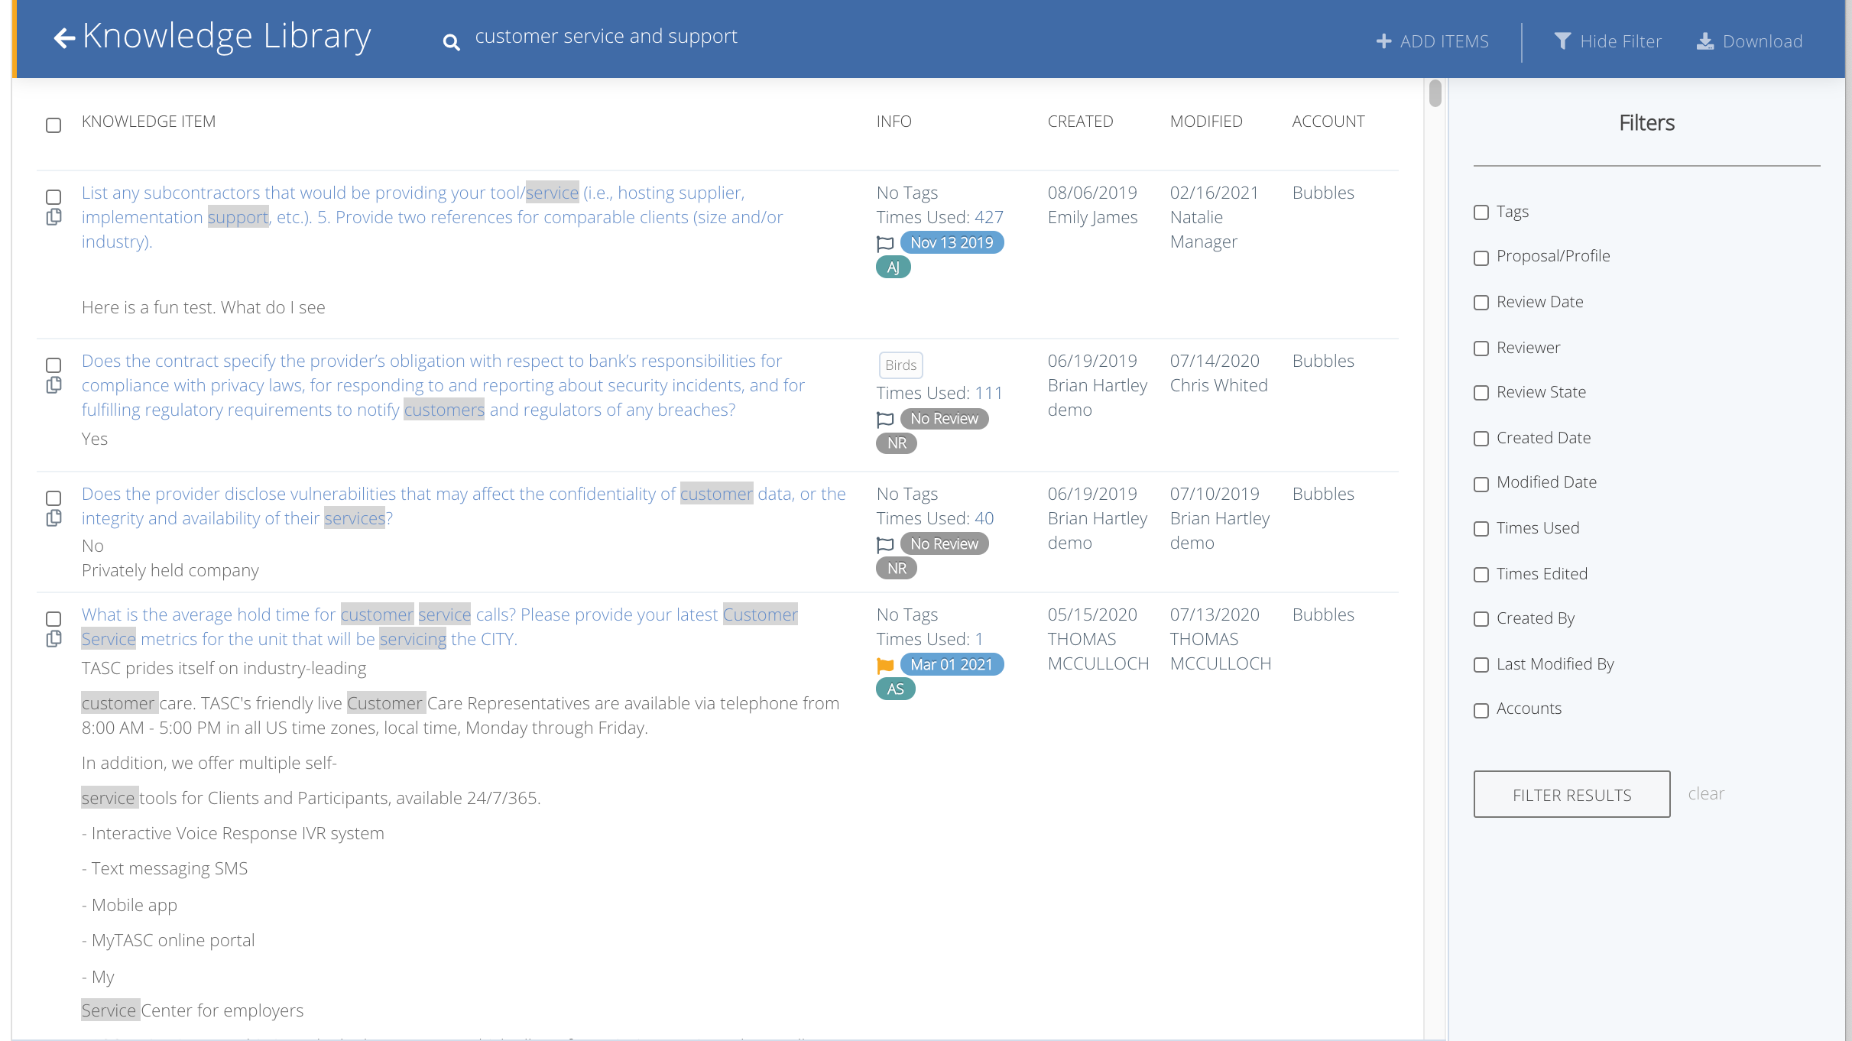This screenshot has height=1041, width=1852.
Task: Enable the Review State filter checkbox
Action: (1481, 393)
